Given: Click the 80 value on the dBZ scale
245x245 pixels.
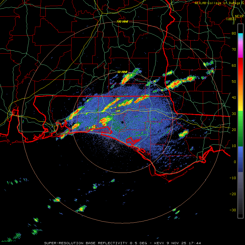Looking at the screenshot, I should 234,33.
